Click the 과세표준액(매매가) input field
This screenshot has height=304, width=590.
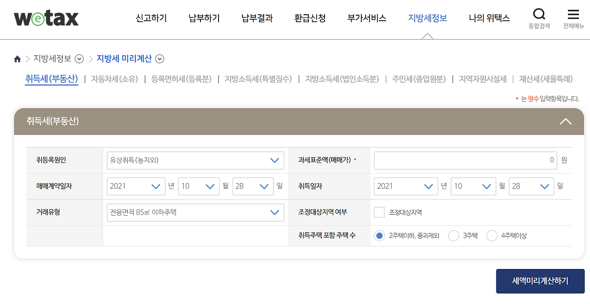click(x=466, y=160)
